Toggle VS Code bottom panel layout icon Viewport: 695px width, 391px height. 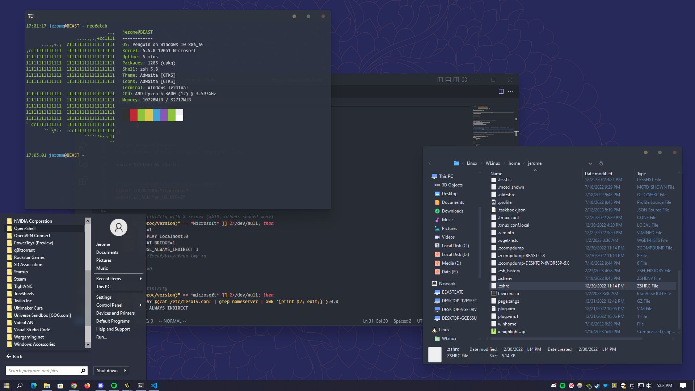448,80
